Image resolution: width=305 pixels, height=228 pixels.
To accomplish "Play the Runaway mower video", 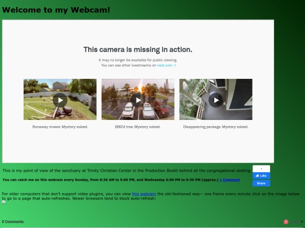I will [x=60, y=100].
